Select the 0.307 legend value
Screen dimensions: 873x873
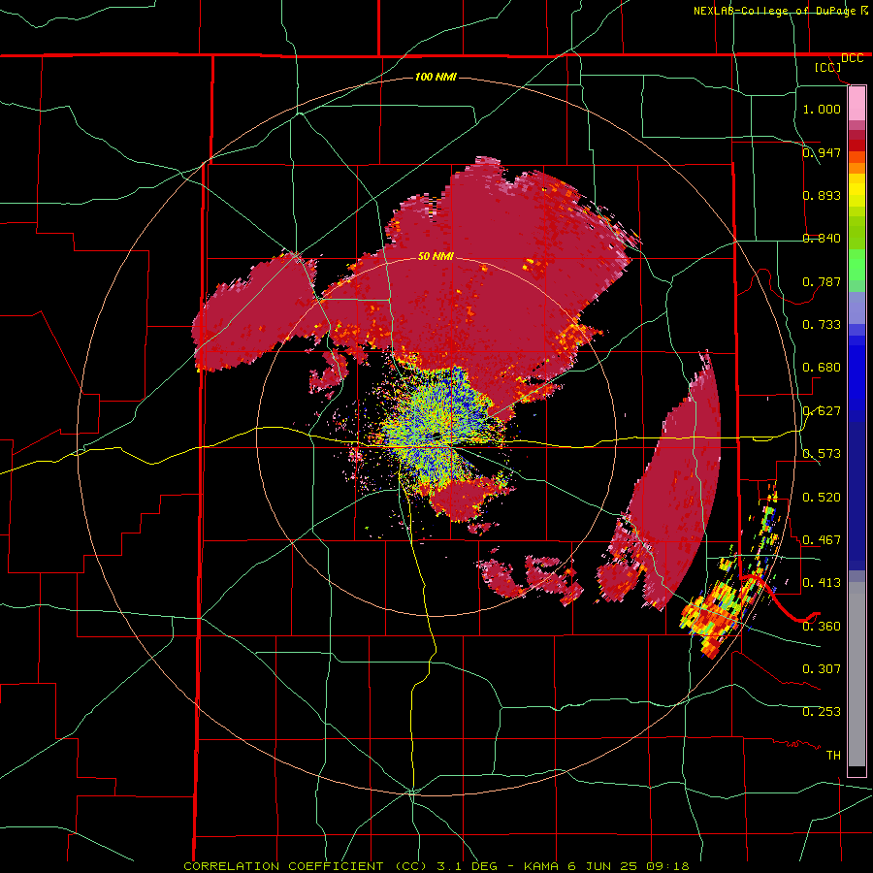pos(822,668)
